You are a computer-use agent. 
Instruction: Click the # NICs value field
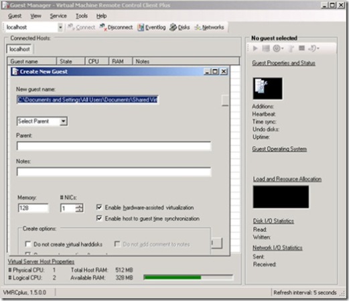(68, 208)
